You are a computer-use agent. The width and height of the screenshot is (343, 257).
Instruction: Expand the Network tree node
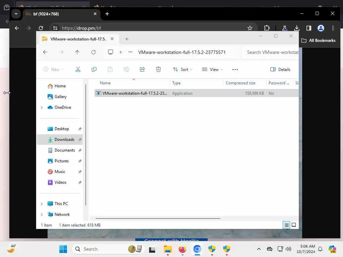[x=42, y=215]
